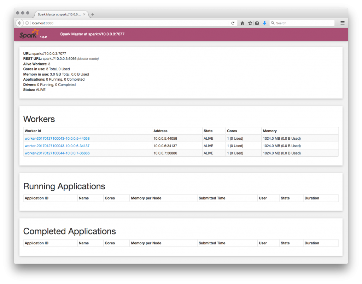Bookmark this page with star icon
The height and width of the screenshot is (284, 362).
(250, 23)
